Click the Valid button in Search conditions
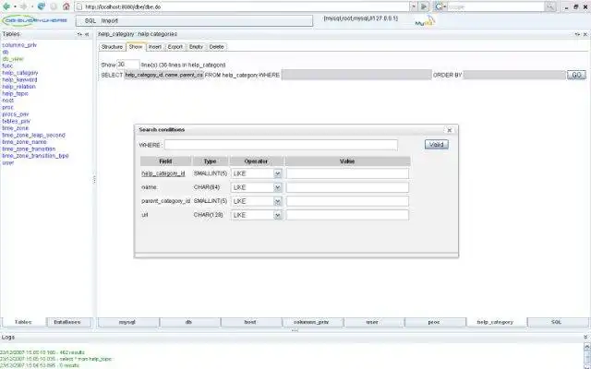The height and width of the screenshot is (369, 591). pos(437,145)
